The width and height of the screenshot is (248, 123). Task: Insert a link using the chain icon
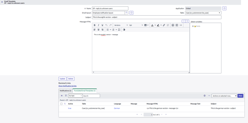click(x=164, y=25)
